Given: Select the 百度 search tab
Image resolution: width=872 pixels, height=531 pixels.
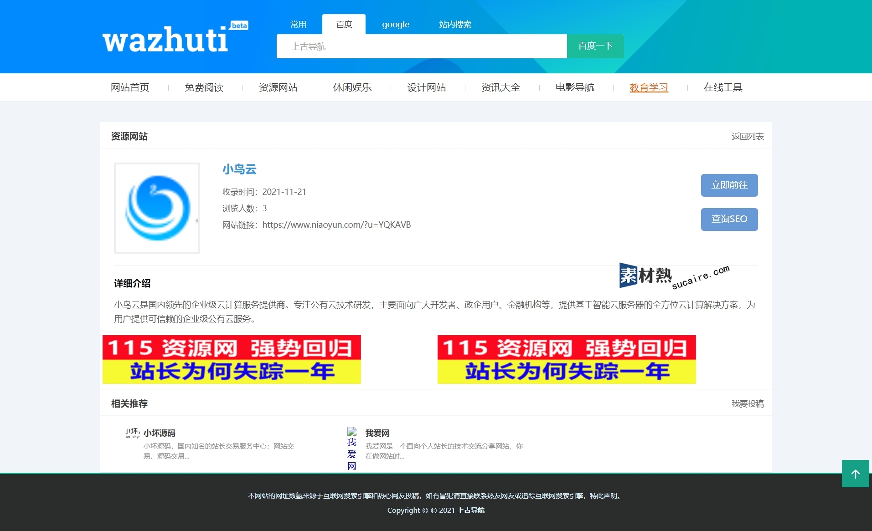Looking at the screenshot, I should (344, 25).
